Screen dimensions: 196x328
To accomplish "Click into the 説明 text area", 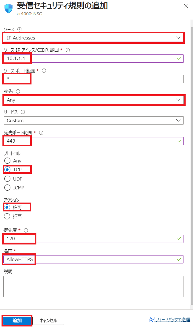I will coord(93,286).
